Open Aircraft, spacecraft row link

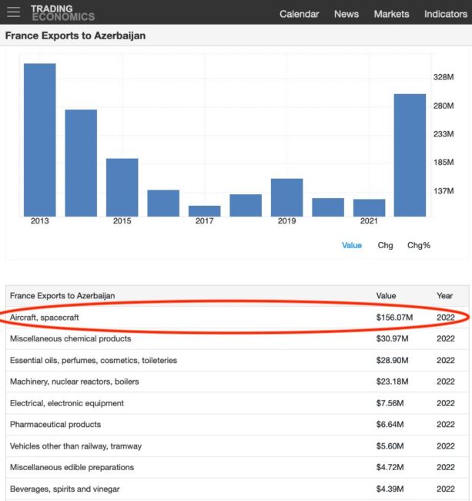coord(45,317)
